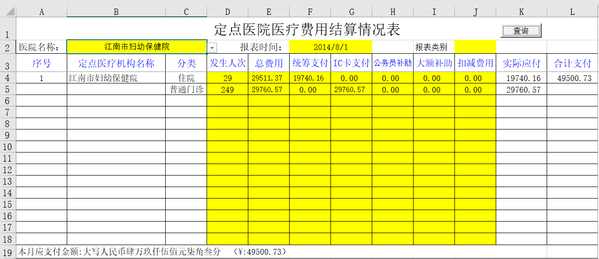Select the 江南市妇幼保健院 hospital name cell
Viewport: 599px width, 259px height.
click(137, 47)
